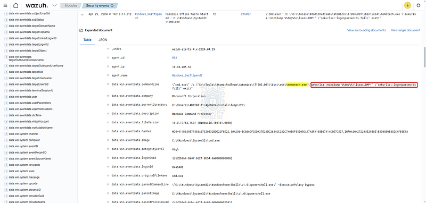426x203 pixels.
Task: Click type icon beside data.win.system.opcode
Action: tap(6, 183)
